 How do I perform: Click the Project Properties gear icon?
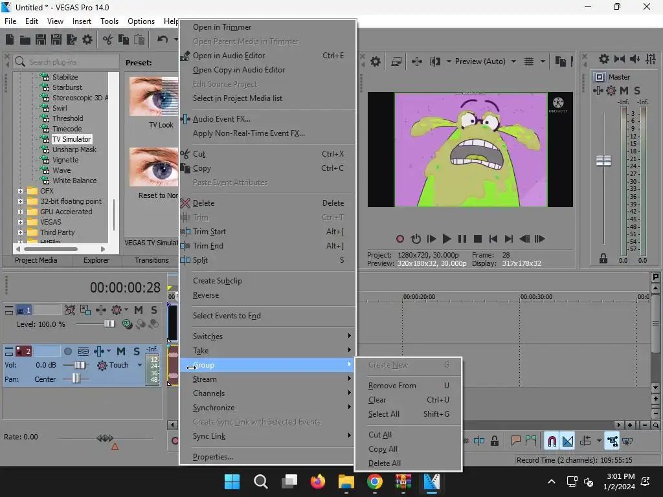(87, 39)
